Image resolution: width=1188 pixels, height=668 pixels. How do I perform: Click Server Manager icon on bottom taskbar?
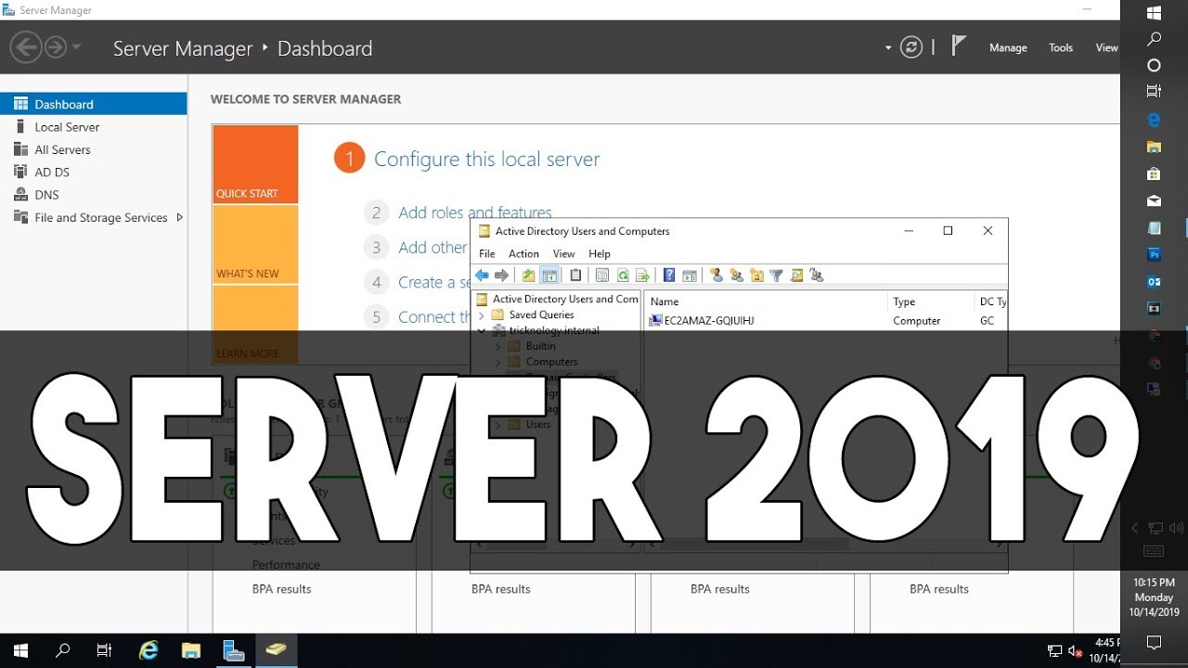pyautogui.click(x=234, y=650)
